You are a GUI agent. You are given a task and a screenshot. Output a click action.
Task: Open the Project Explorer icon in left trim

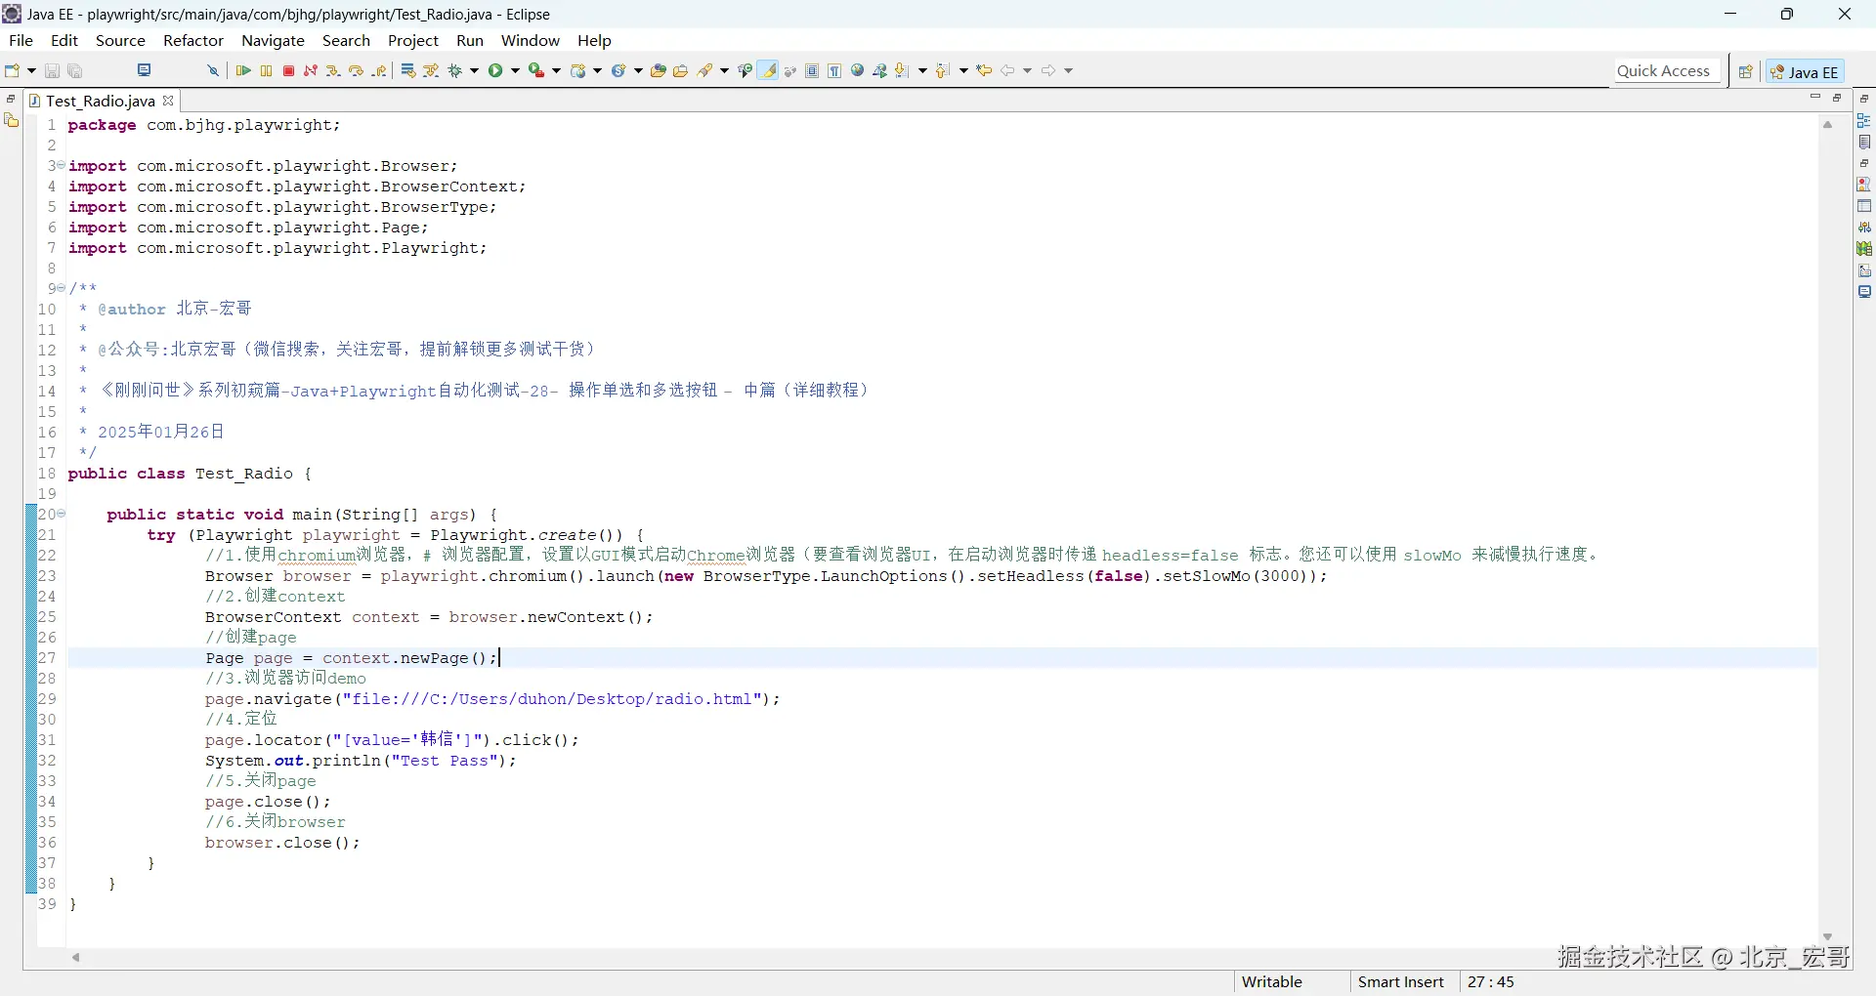[x=12, y=120]
